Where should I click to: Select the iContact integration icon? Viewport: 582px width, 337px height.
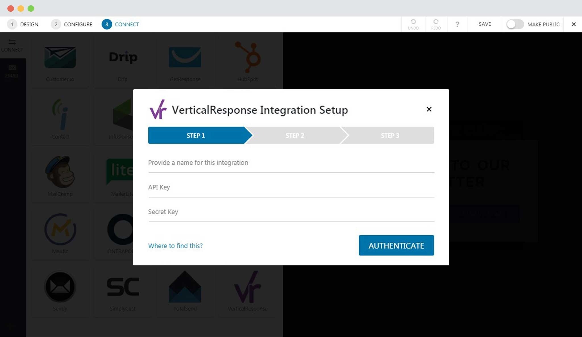click(x=60, y=114)
